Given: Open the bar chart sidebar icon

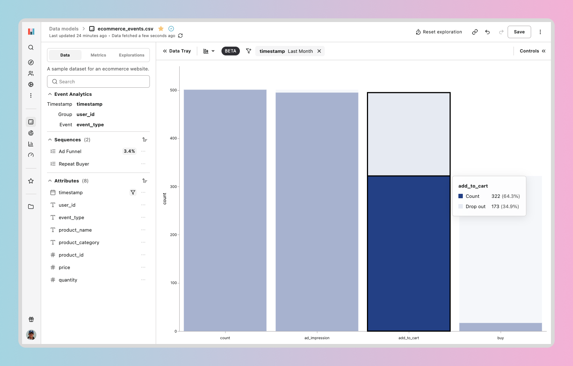Looking at the screenshot, I should click(x=31, y=144).
